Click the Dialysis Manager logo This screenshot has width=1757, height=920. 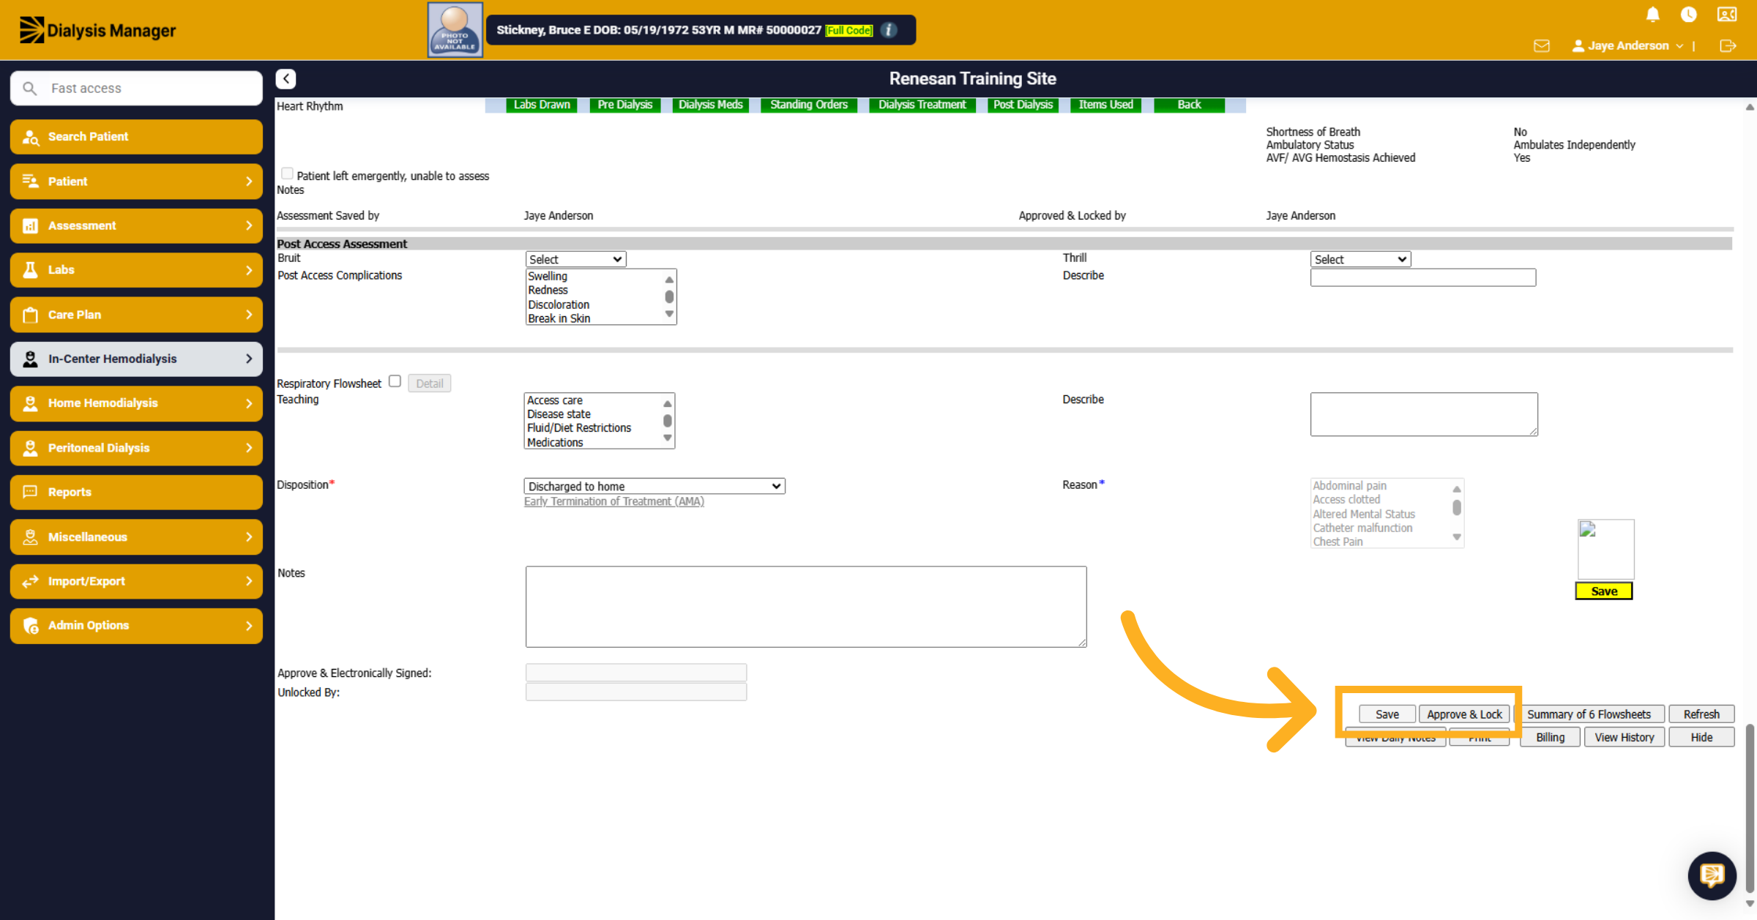coord(97,30)
